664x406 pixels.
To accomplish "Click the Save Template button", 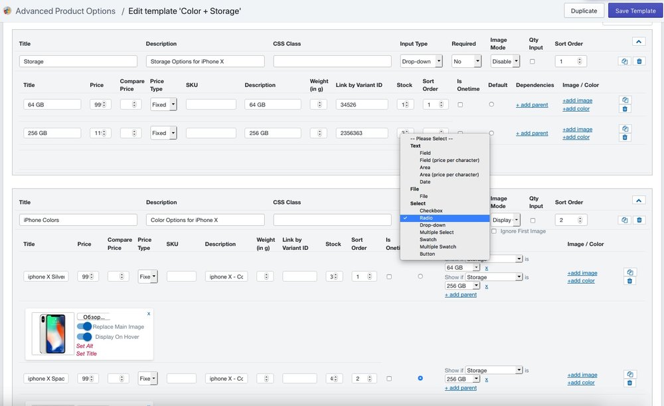I will [x=635, y=11].
